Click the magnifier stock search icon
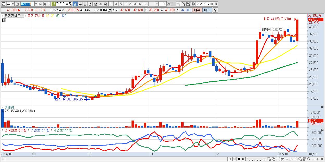 (41, 4)
